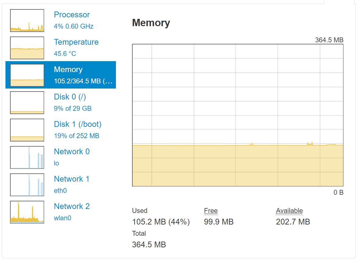
Task: Click the Available memory label
Action: (x=289, y=211)
